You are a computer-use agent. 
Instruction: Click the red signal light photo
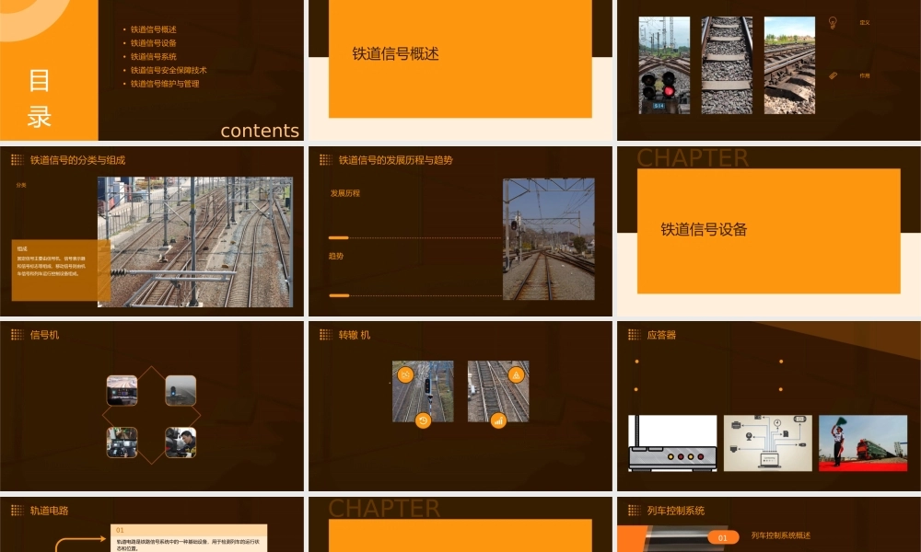tap(664, 65)
